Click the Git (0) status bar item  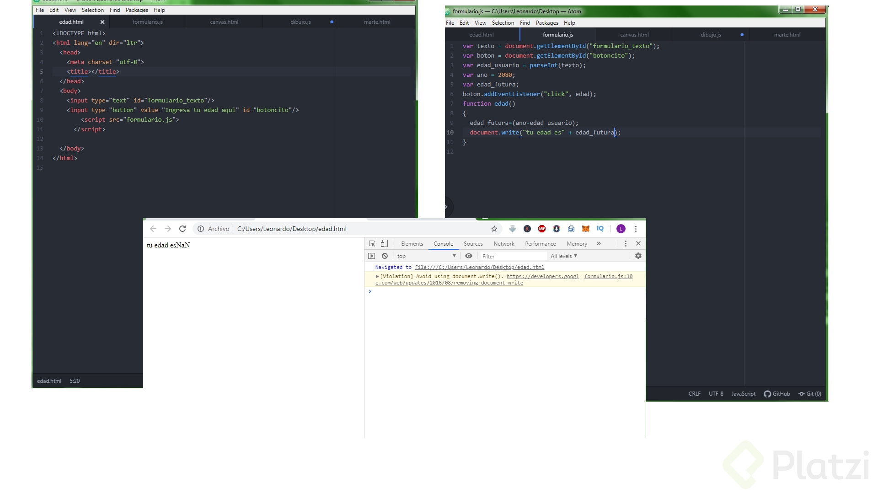pos(810,394)
